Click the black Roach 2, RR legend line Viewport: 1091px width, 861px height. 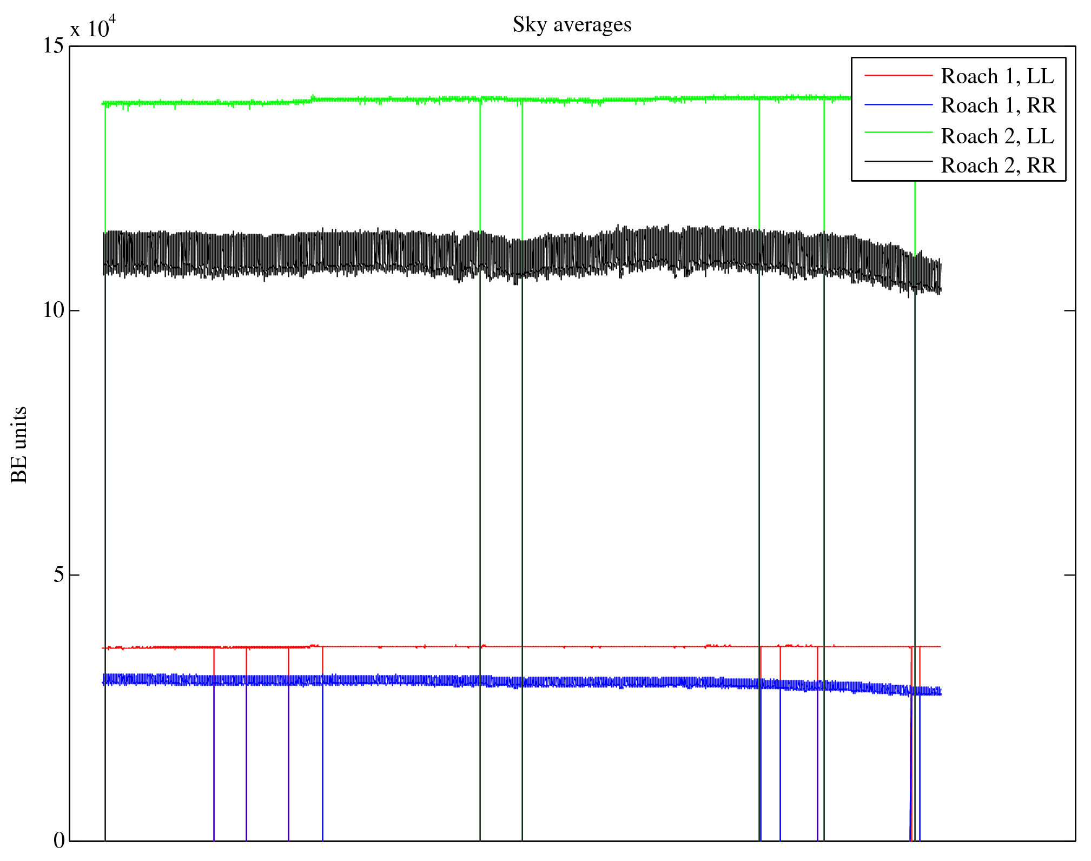[x=898, y=162]
